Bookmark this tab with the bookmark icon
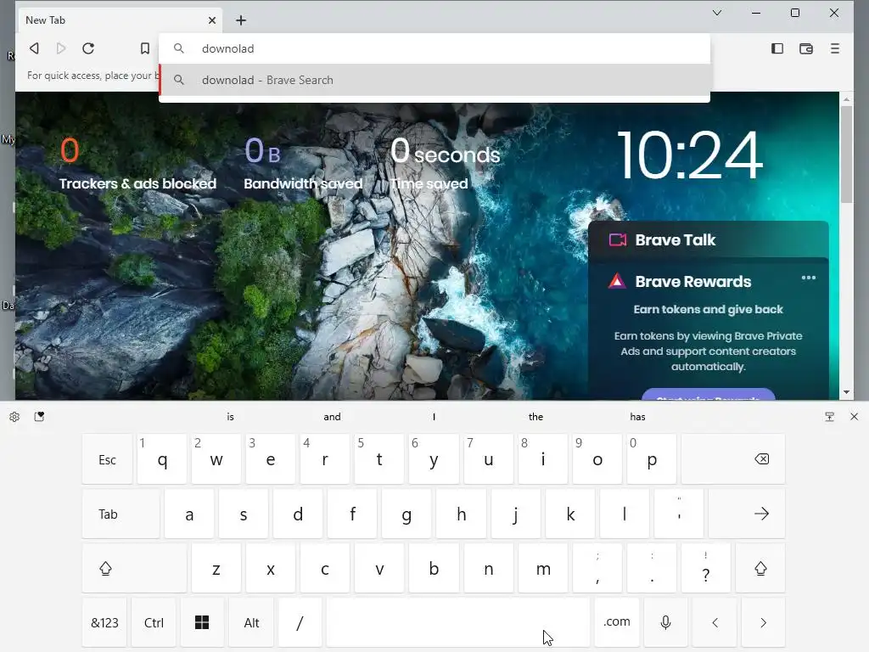This screenshot has height=652, width=869. (144, 48)
